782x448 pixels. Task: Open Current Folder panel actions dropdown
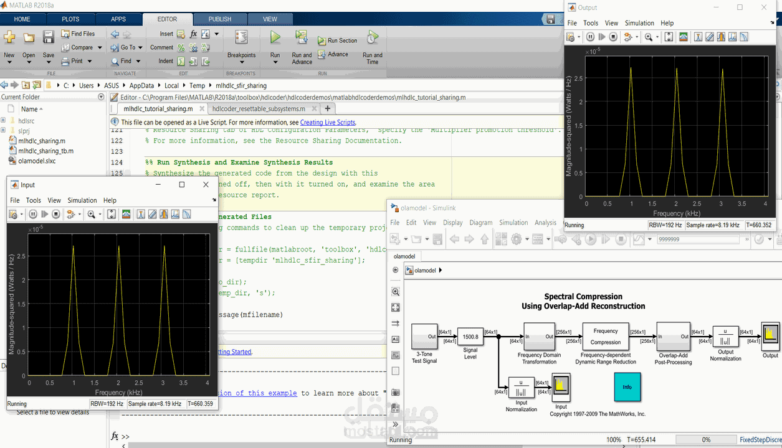coord(101,97)
